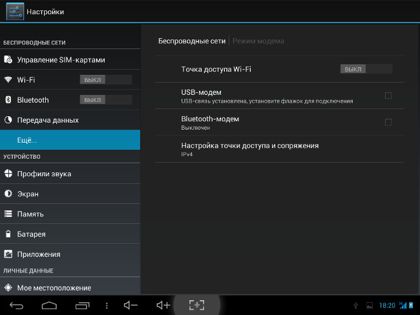Lower volume with the speaker minus icon
Screen dimensions: 420x315
131,305
